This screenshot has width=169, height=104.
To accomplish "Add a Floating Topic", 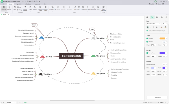I will click(40, 8).
